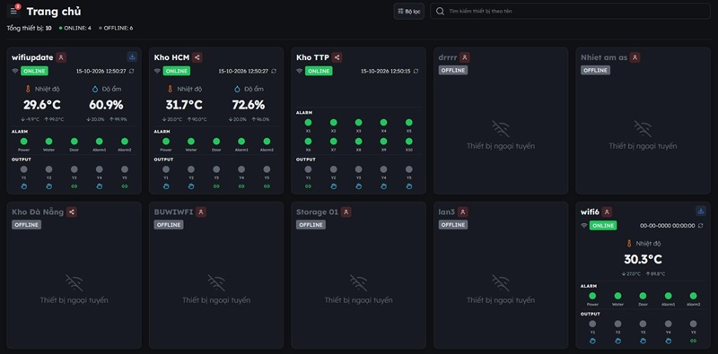The image size is (718, 354).
Task: Toggle output Y1 on wifiupdate card
Action: pos(24,169)
